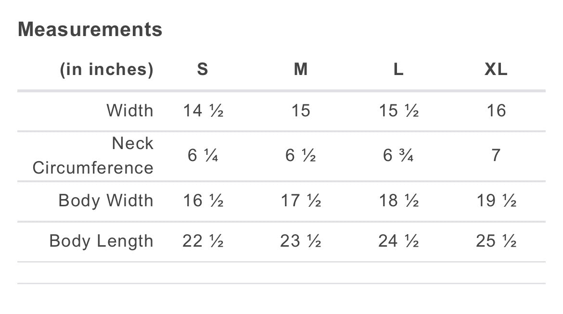Image resolution: width=563 pixels, height=314 pixels.
Task: Click the Width value for size S
Action: 203,111
